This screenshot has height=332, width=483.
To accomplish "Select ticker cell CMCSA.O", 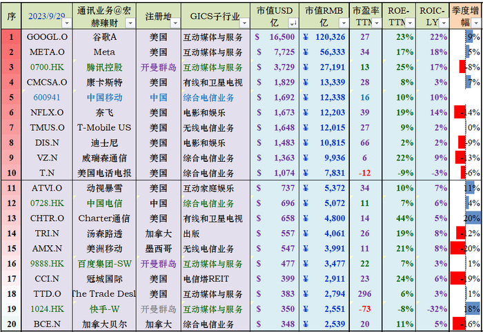I will [x=47, y=82].
